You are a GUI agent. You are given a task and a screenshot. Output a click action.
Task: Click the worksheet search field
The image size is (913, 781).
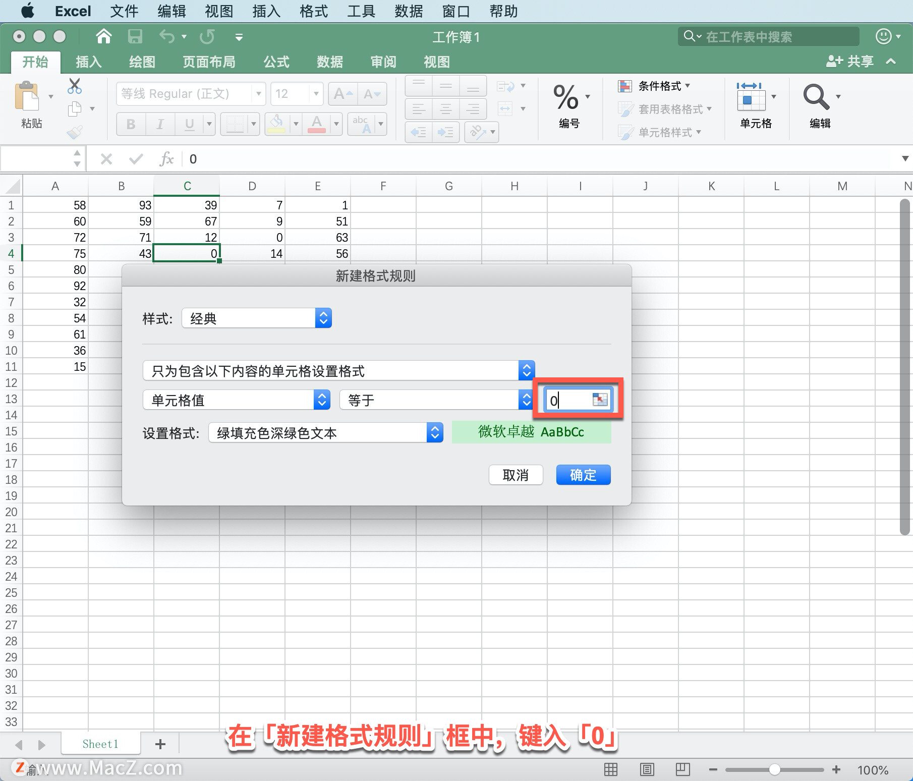coord(768,36)
